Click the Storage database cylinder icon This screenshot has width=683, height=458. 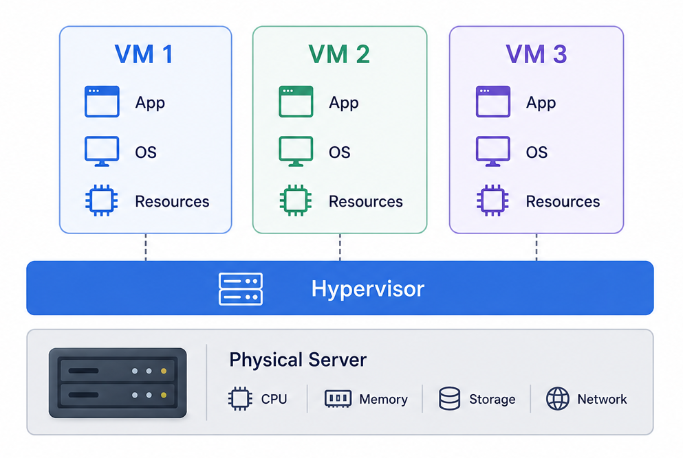pos(450,398)
